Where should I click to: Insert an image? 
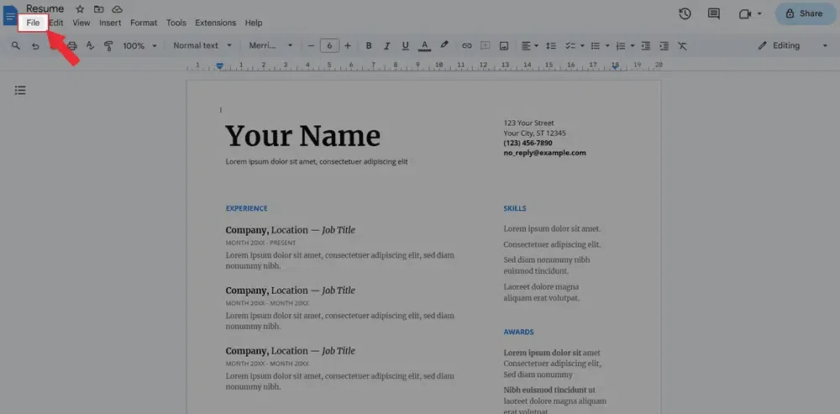[x=503, y=46]
